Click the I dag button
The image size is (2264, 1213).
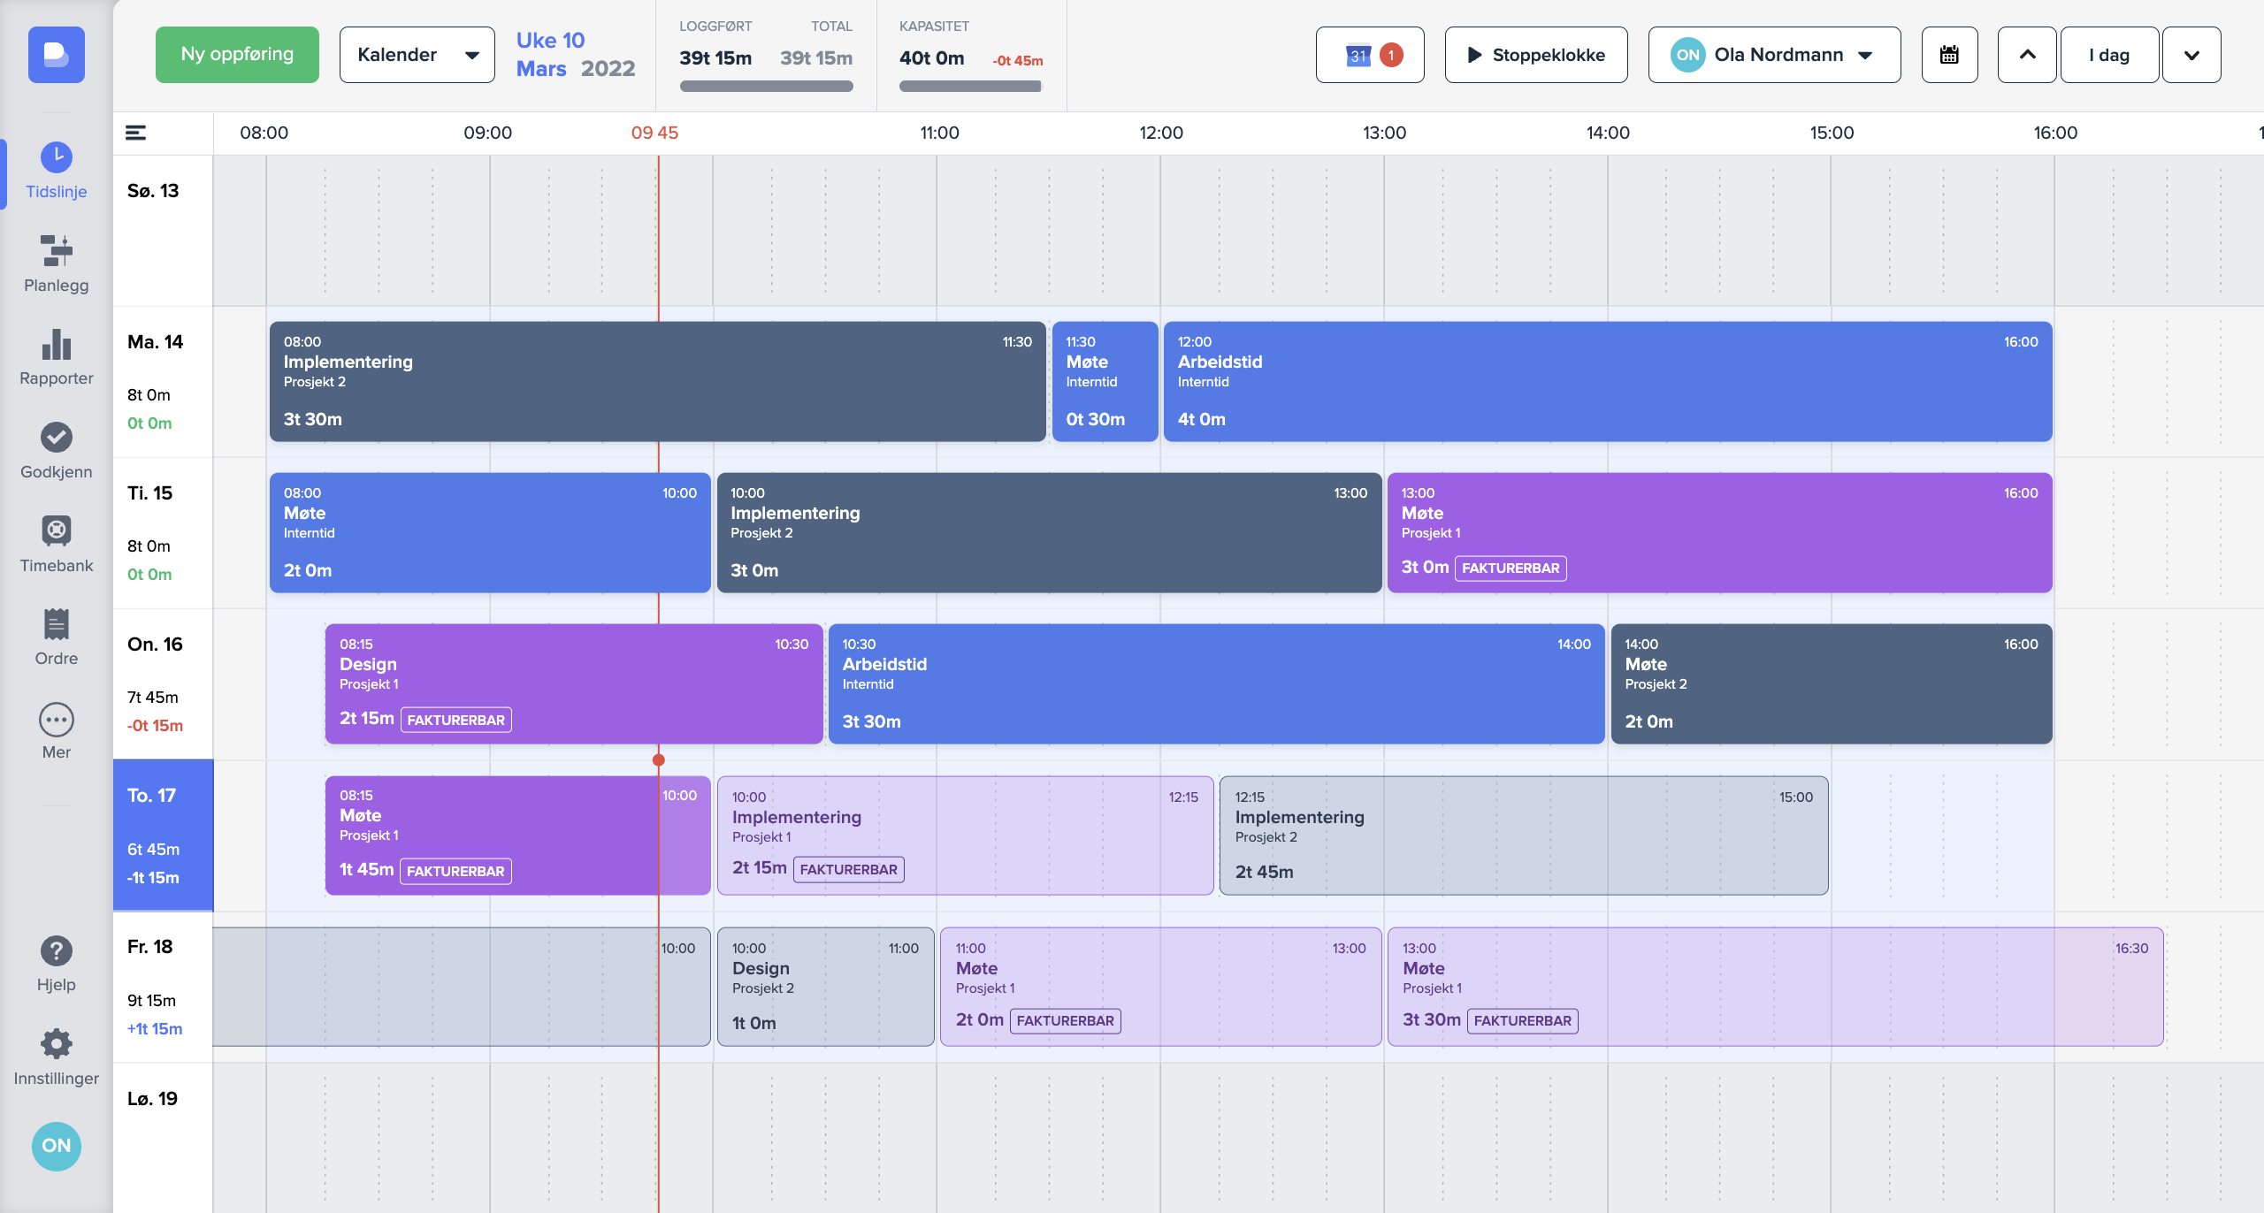[x=2109, y=55]
